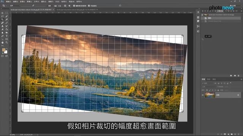Select the Zoom magnifier tool
This screenshot has width=243, height=136.
pos(6,42)
